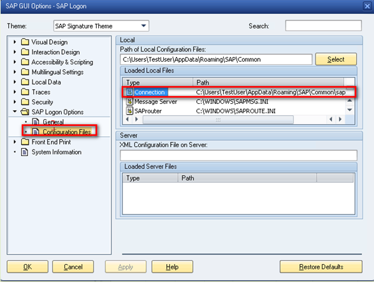Click the local configuration files path field
The width and height of the screenshot is (374, 282).
pyautogui.click(x=216, y=59)
